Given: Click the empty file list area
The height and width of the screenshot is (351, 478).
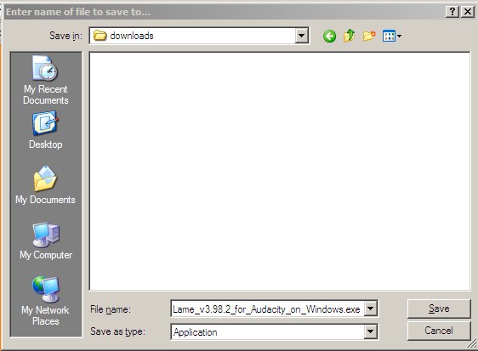Looking at the screenshot, I should click(x=280, y=171).
